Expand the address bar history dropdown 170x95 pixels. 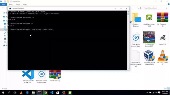[138, 8]
